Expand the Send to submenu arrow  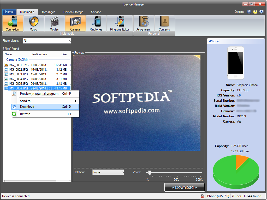point(76,101)
